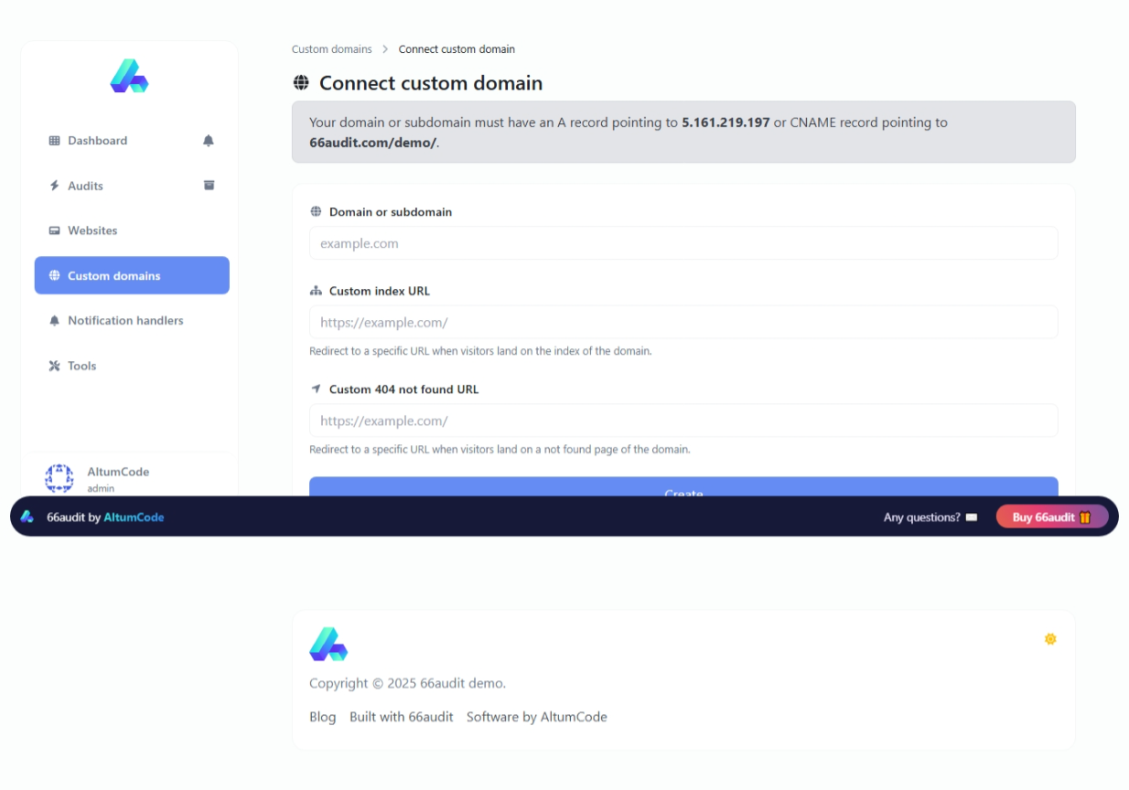The image size is (1129, 790).
Task: Open the Audits sidebar item
Action: (x=85, y=186)
